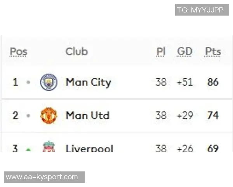This screenshot has width=233, height=187.
Task: Sort by the Pl column header
Action: 161,51
